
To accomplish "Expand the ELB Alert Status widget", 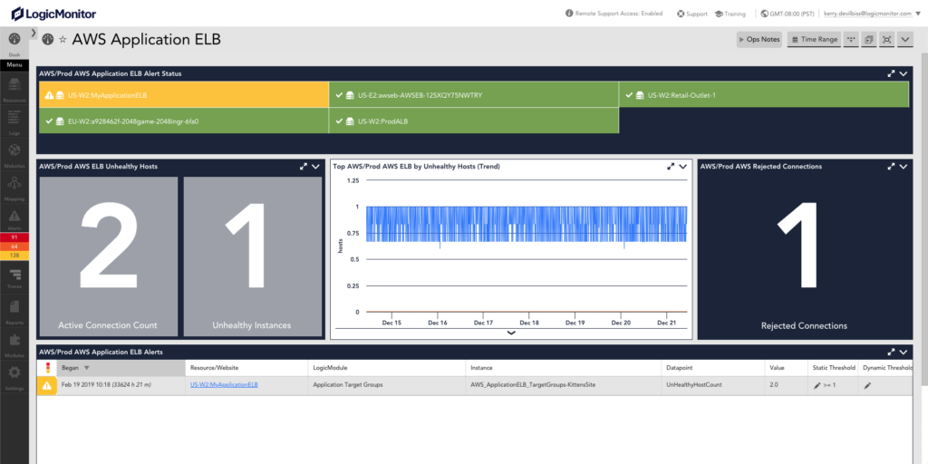I will (x=892, y=74).
